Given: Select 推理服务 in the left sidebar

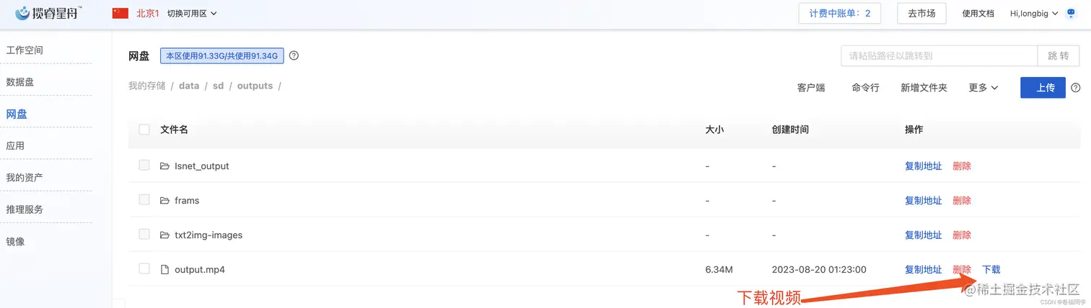Looking at the screenshot, I should [x=25, y=209].
